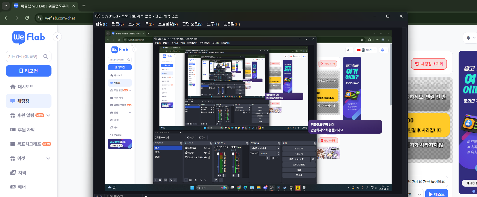
Task: Open the 파일 menu in OBS
Action: coord(101,24)
